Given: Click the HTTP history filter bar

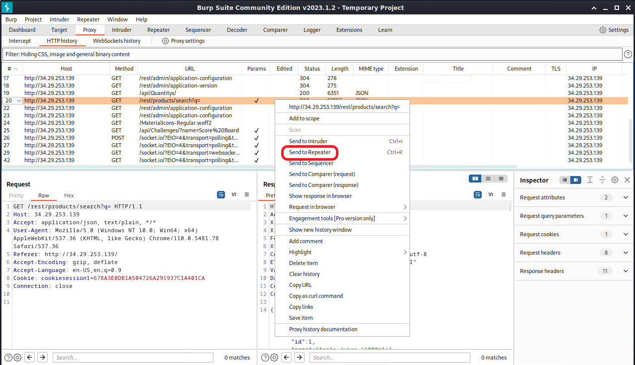Looking at the screenshot, I should pos(312,54).
